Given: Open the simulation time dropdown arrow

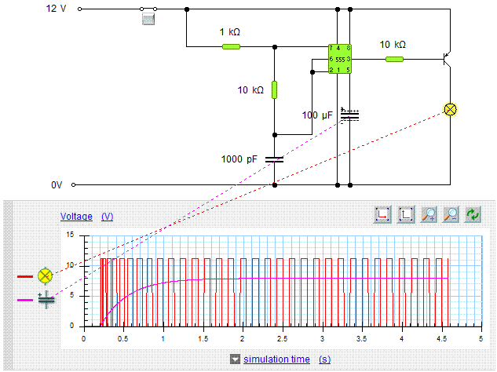Looking at the screenshot, I should pos(235,359).
